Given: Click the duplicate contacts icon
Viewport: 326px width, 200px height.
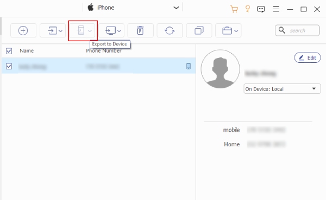Looking at the screenshot, I should (x=199, y=31).
